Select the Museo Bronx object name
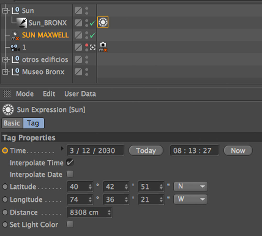Screen dimensions: 262x236 point(43,72)
